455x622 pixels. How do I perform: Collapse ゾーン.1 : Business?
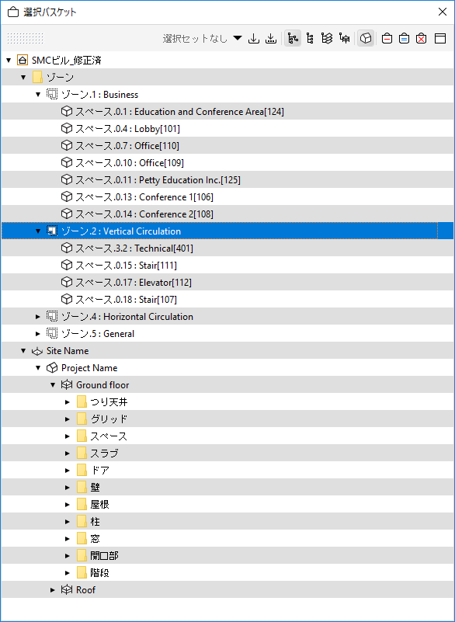click(38, 95)
